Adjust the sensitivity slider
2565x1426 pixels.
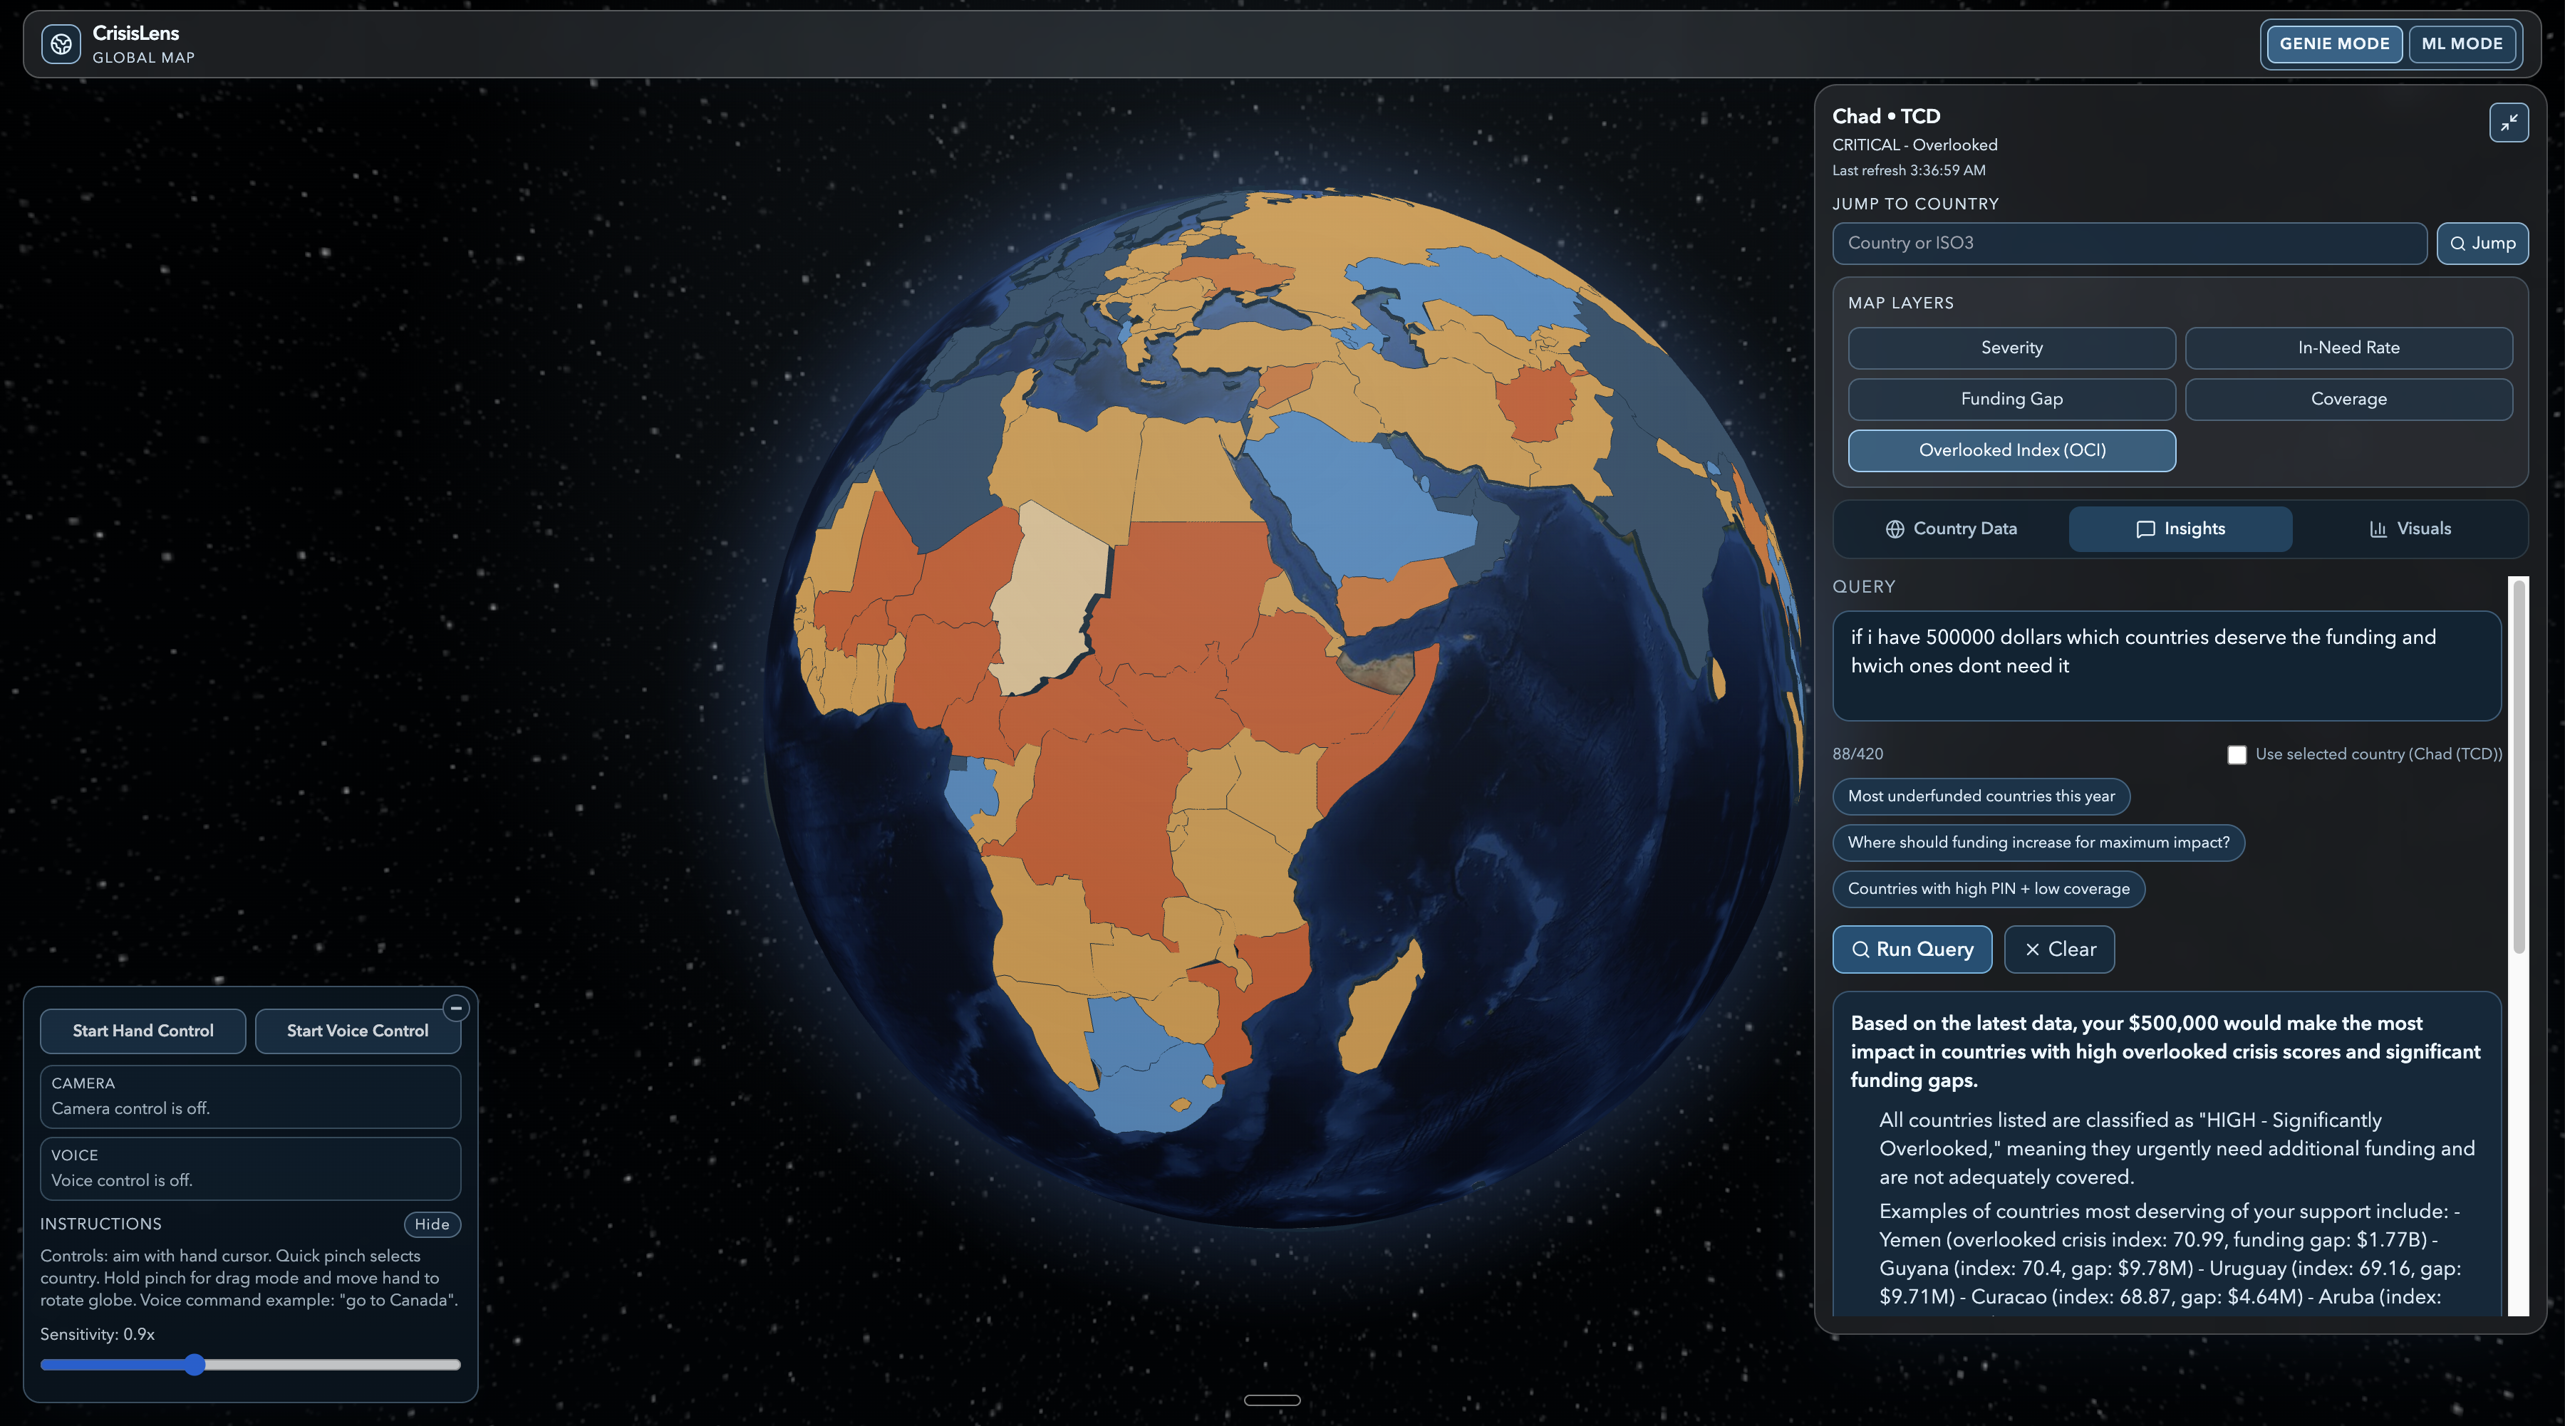pos(195,1364)
